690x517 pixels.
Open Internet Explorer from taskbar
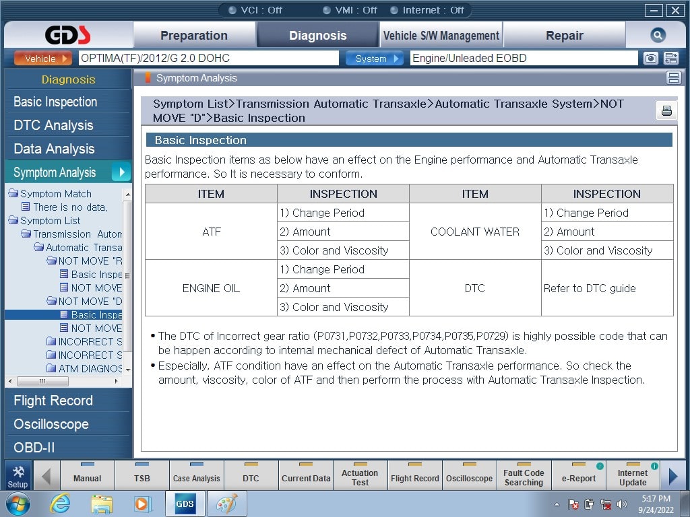(60, 504)
